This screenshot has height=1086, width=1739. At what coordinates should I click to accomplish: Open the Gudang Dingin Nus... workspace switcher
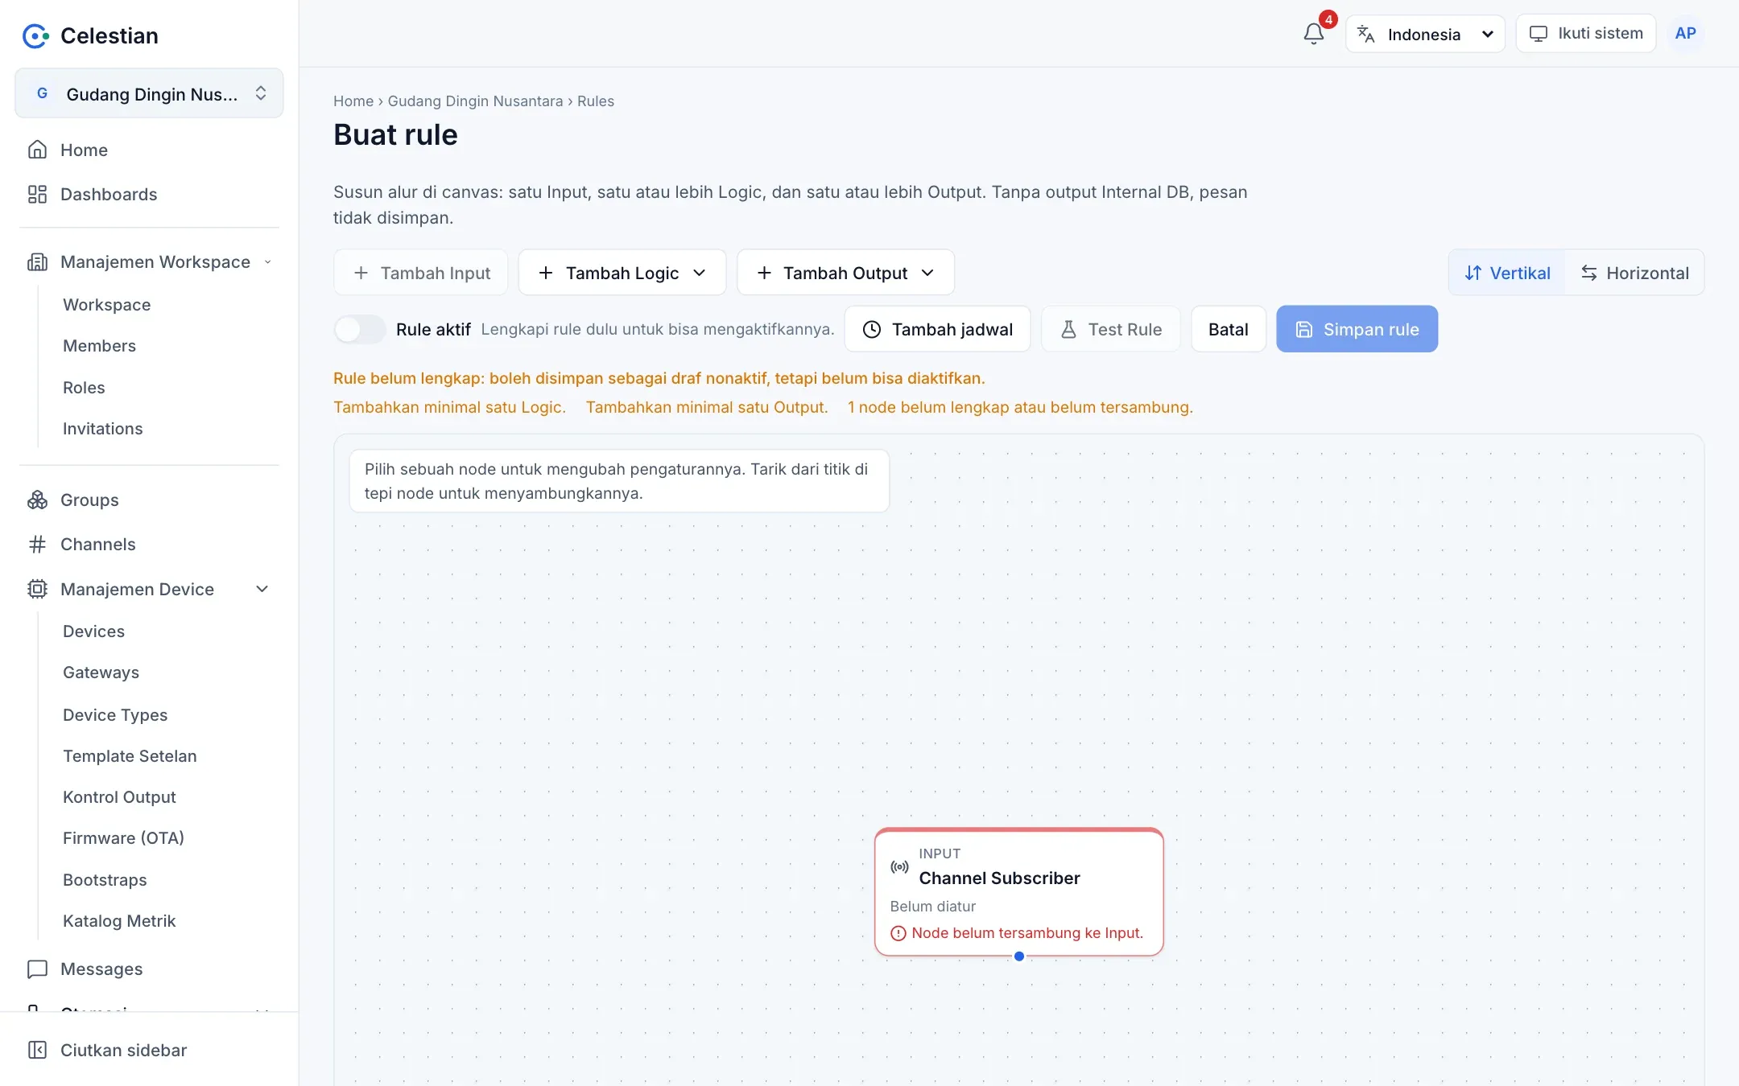pyautogui.click(x=149, y=93)
